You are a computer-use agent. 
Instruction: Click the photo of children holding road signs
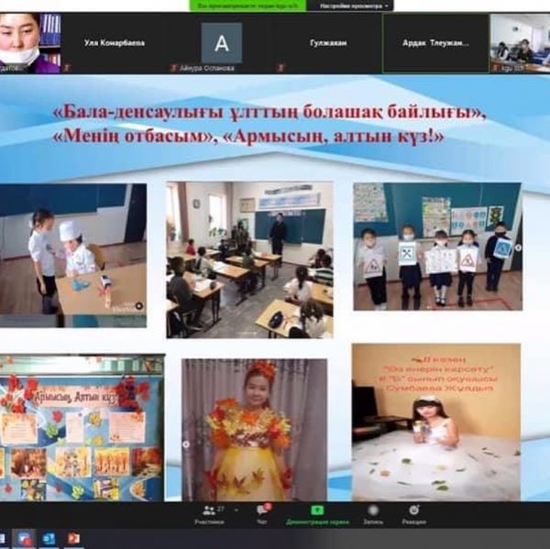coord(436,246)
